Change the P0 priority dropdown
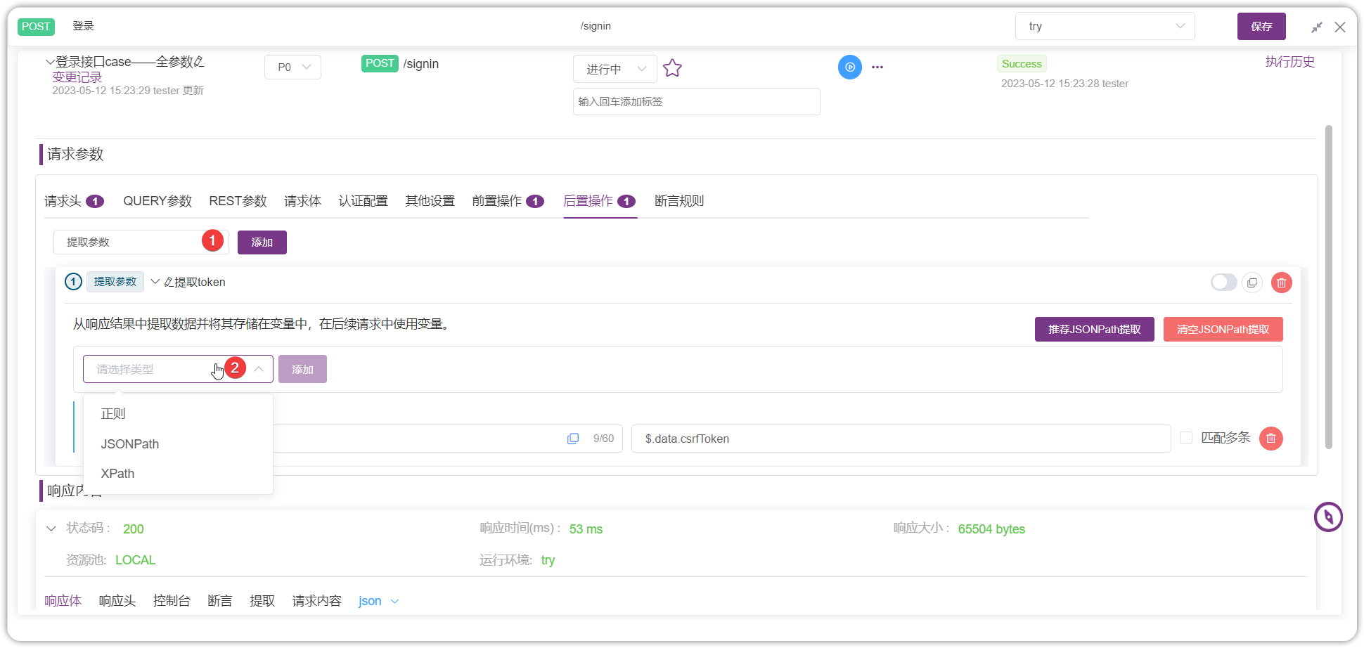Viewport: 1364px width, 648px height. (x=292, y=67)
